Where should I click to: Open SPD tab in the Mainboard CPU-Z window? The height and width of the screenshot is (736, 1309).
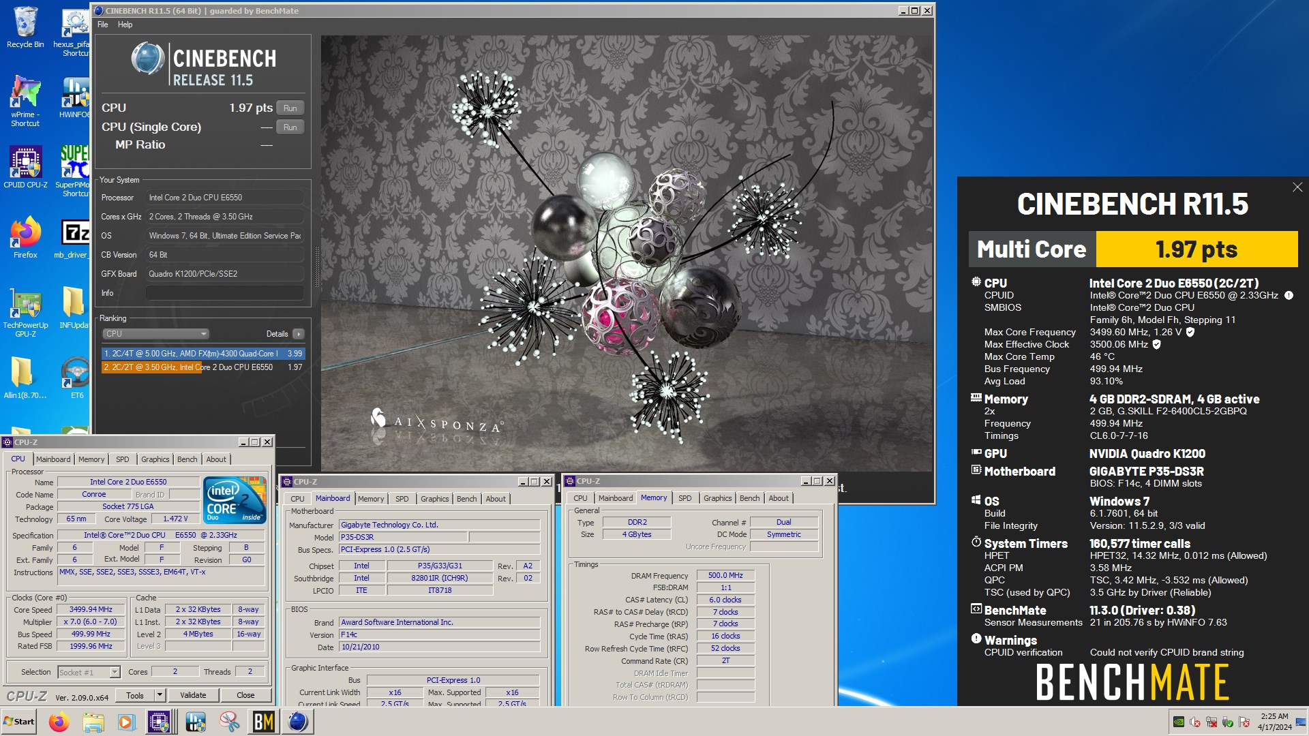402,499
